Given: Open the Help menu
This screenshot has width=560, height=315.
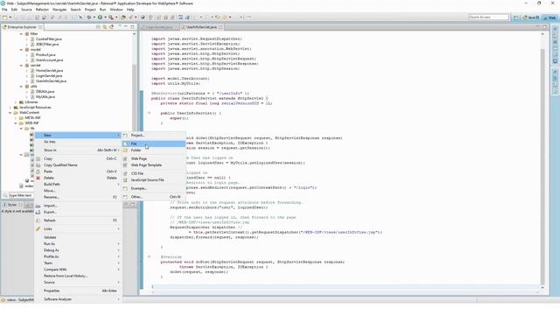Looking at the screenshot, I should click(x=130, y=10).
